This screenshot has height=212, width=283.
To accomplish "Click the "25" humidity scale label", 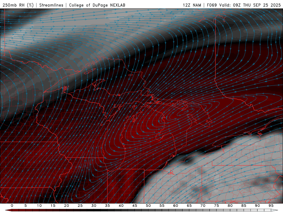I will pos(80,206).
